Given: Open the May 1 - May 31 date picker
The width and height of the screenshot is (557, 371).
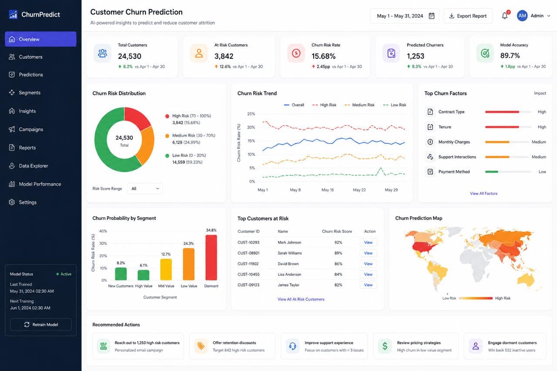Looking at the screenshot, I should tap(405, 16).
